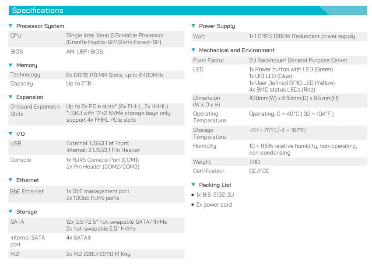Select the Mechanical and Environment heading text
Viewport: 372px width, 264px height.
237,50
